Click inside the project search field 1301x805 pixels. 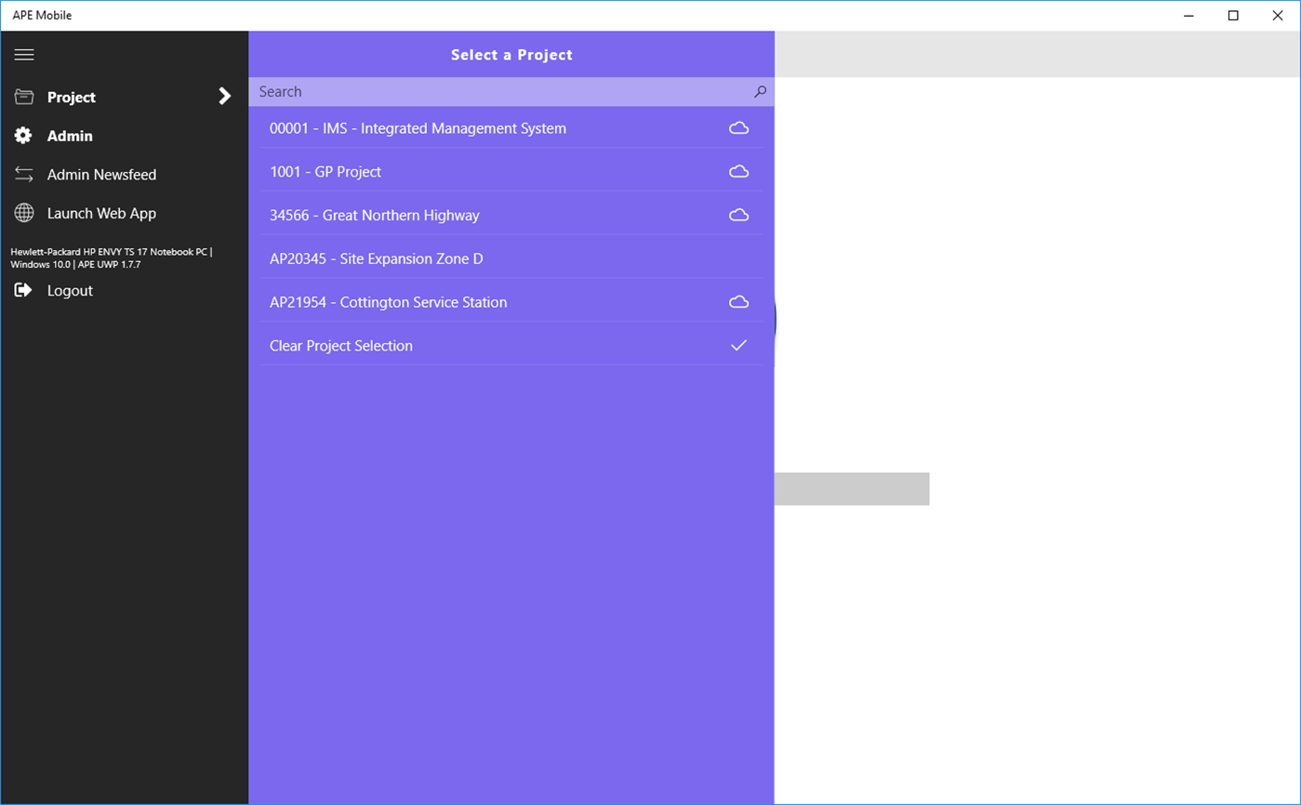[465, 92]
